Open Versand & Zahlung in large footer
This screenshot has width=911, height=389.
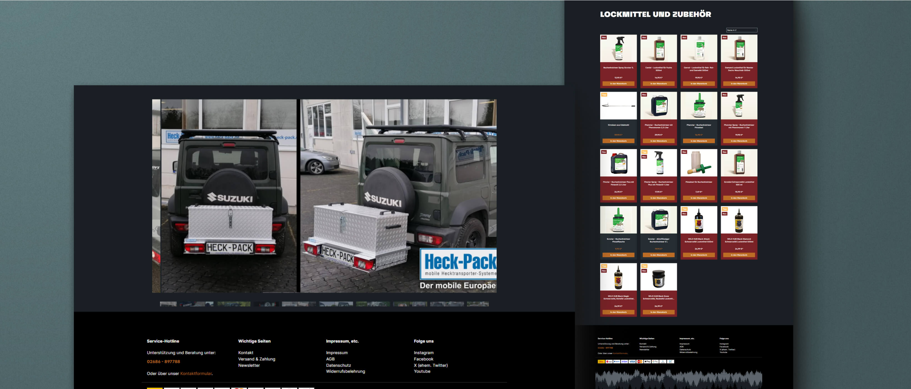pos(256,359)
